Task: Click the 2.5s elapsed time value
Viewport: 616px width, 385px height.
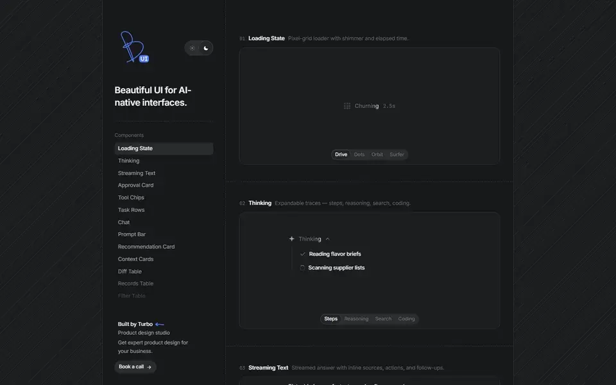Action: point(389,107)
